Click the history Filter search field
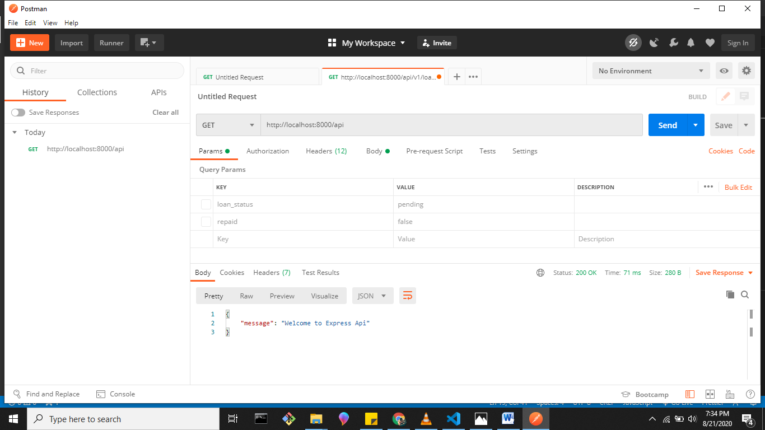 click(x=97, y=71)
